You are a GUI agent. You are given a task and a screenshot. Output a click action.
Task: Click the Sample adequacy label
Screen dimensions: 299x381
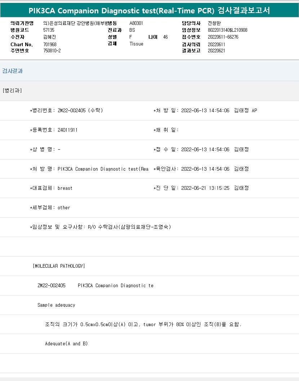point(56,305)
